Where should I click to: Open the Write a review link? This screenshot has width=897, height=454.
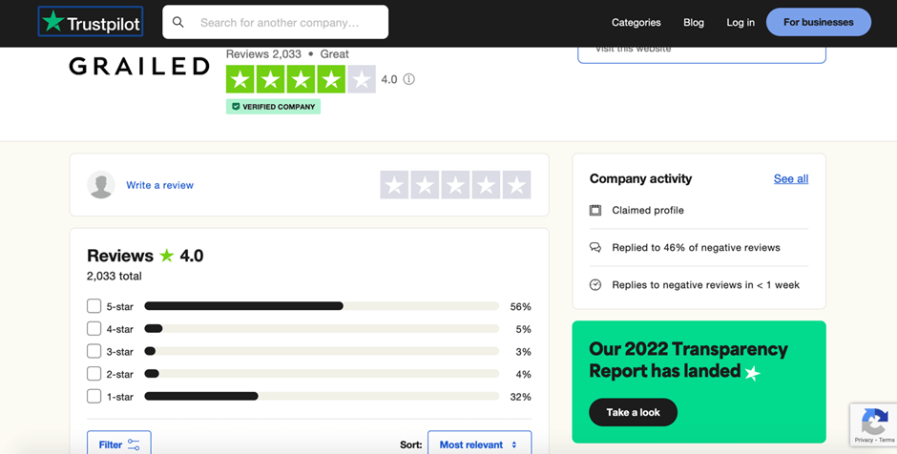coord(159,185)
